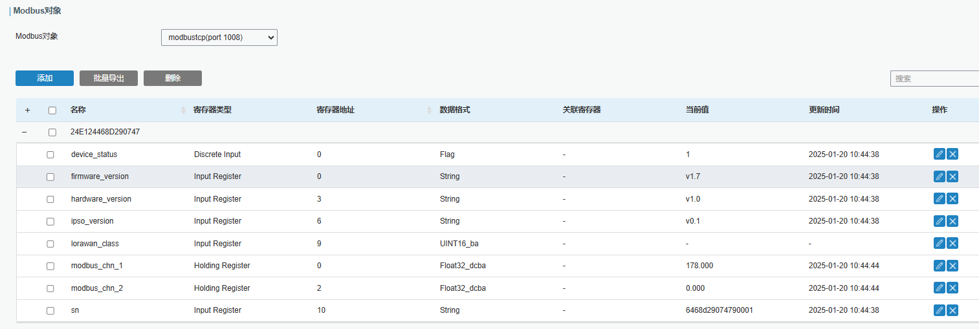The height and width of the screenshot is (329, 979).
Task: Collapse the 24E124468D290747 device group
Action: coord(25,132)
